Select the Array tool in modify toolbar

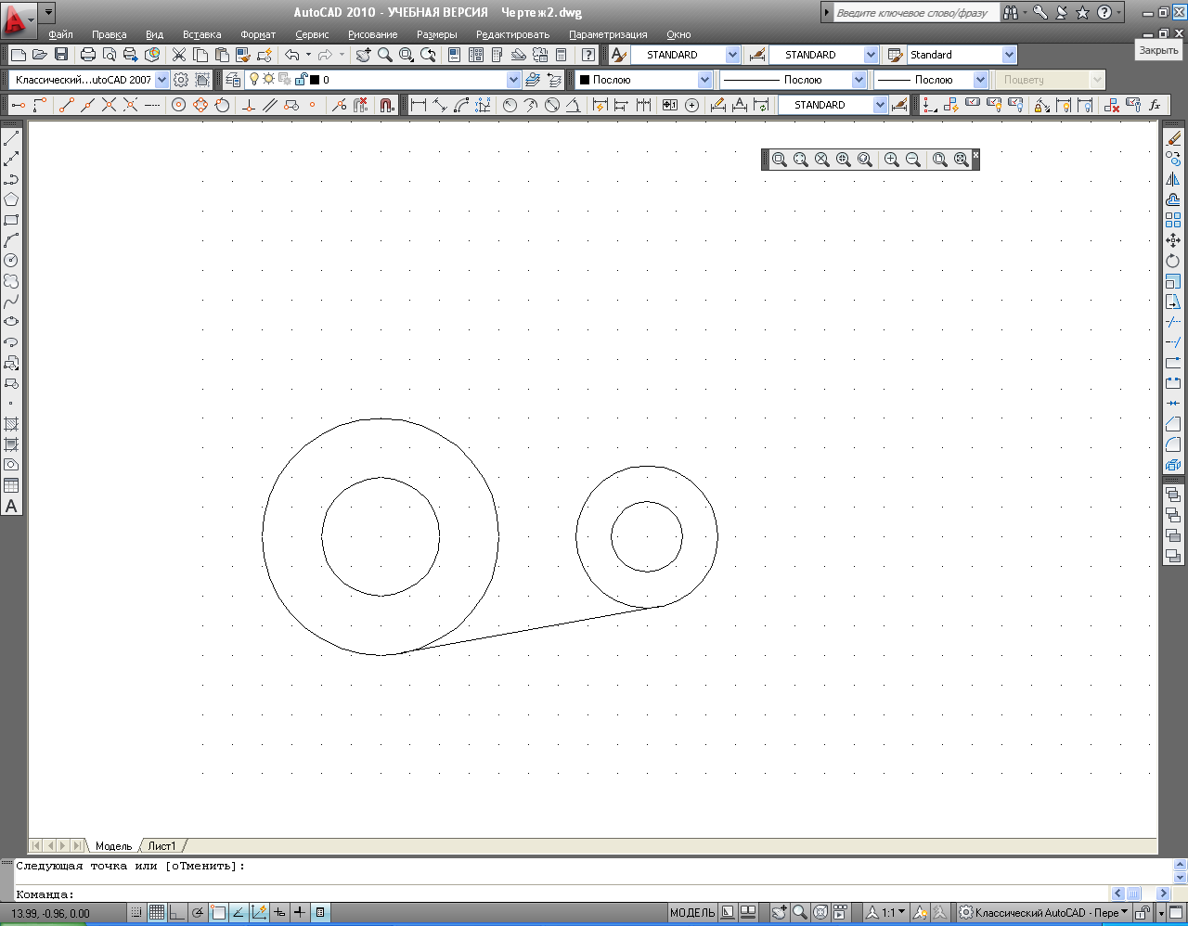[1173, 220]
